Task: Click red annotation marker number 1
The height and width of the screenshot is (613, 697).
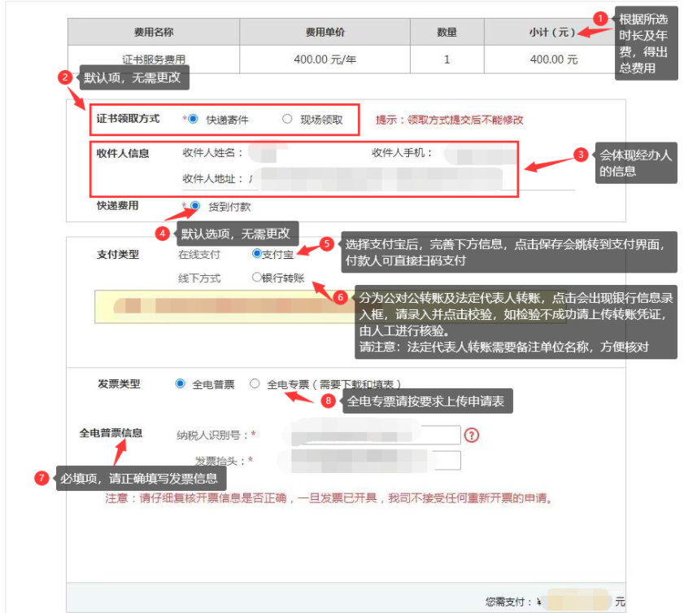Action: click(x=600, y=18)
